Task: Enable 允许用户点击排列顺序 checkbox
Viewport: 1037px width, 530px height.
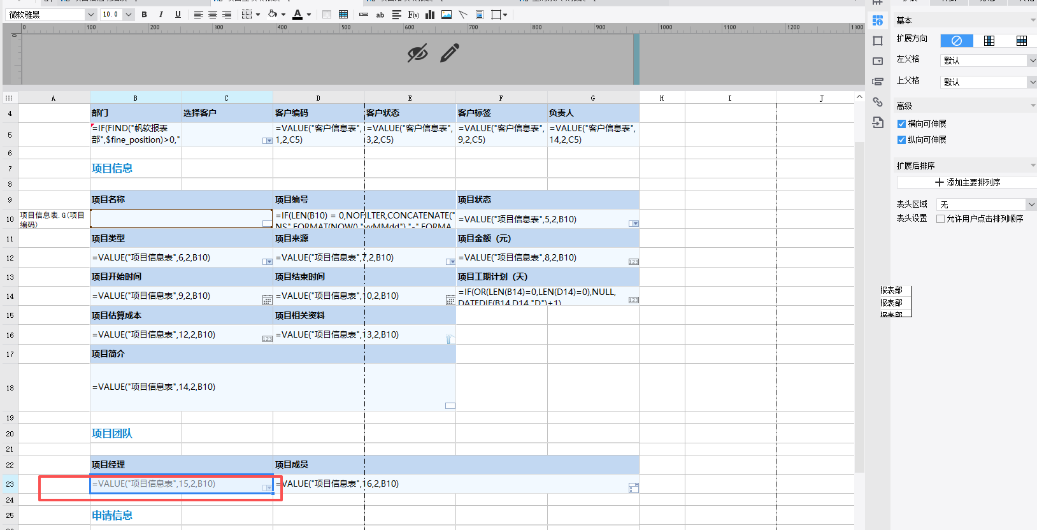Action: click(x=940, y=218)
